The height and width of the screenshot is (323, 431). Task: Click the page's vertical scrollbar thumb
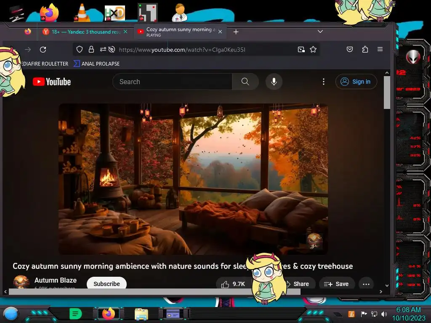tap(387, 93)
